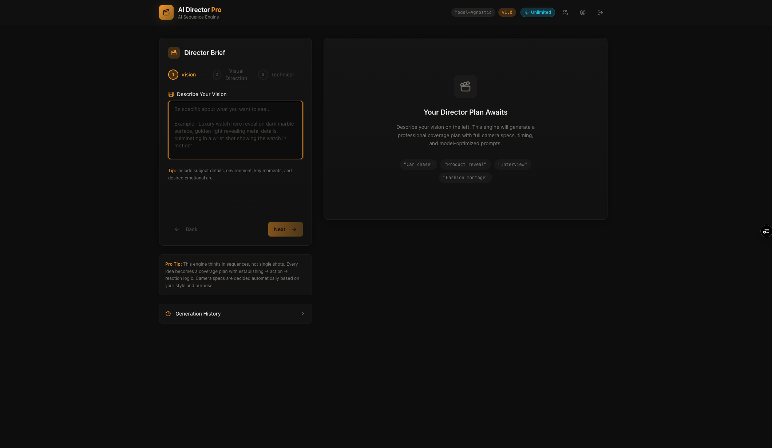Choose the "Car chase" example chip
This screenshot has width=772, height=448.
[x=418, y=164]
